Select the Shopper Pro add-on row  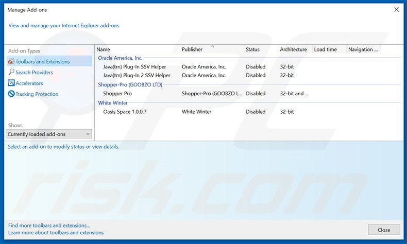coord(248,93)
